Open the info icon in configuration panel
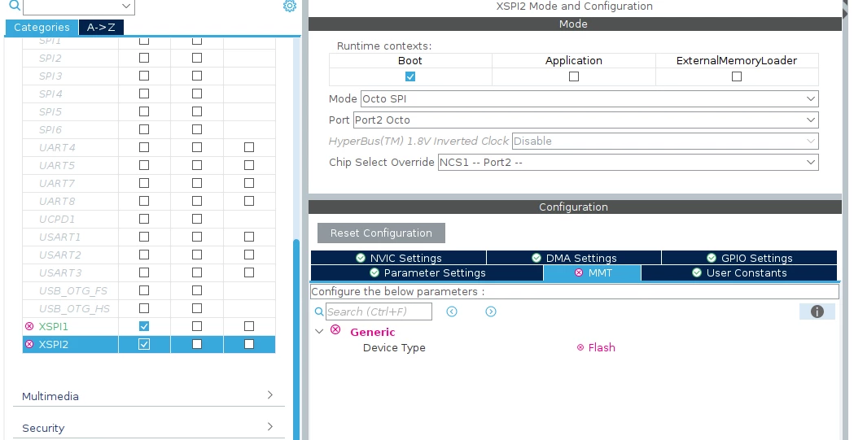This screenshot has width=854, height=440. pyautogui.click(x=817, y=311)
